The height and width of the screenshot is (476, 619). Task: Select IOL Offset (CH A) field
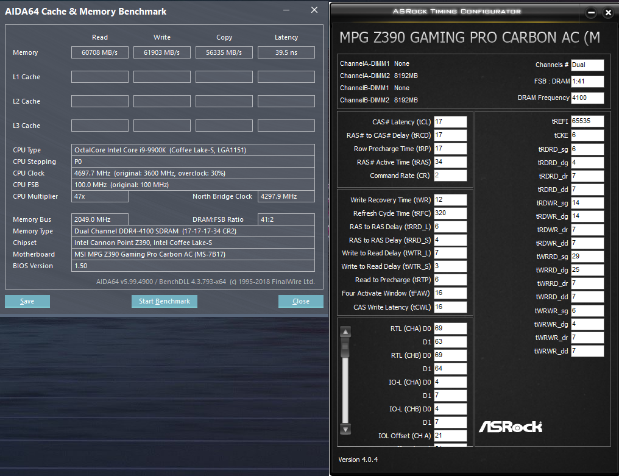(x=450, y=436)
